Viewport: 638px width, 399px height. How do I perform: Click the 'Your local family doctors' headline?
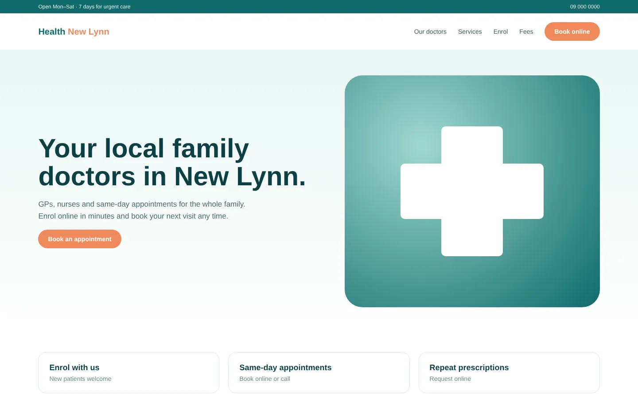(x=172, y=162)
